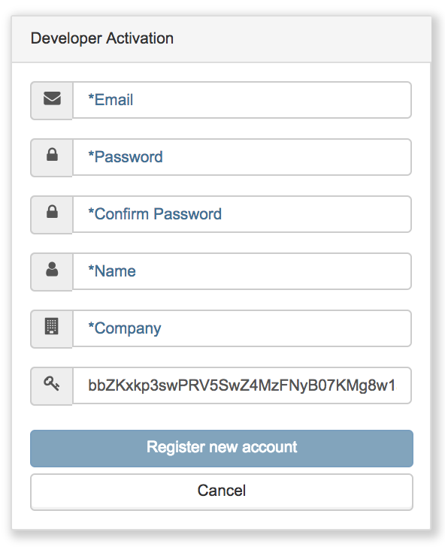Click the activation key field starting bbZKxkp3

[242, 385]
